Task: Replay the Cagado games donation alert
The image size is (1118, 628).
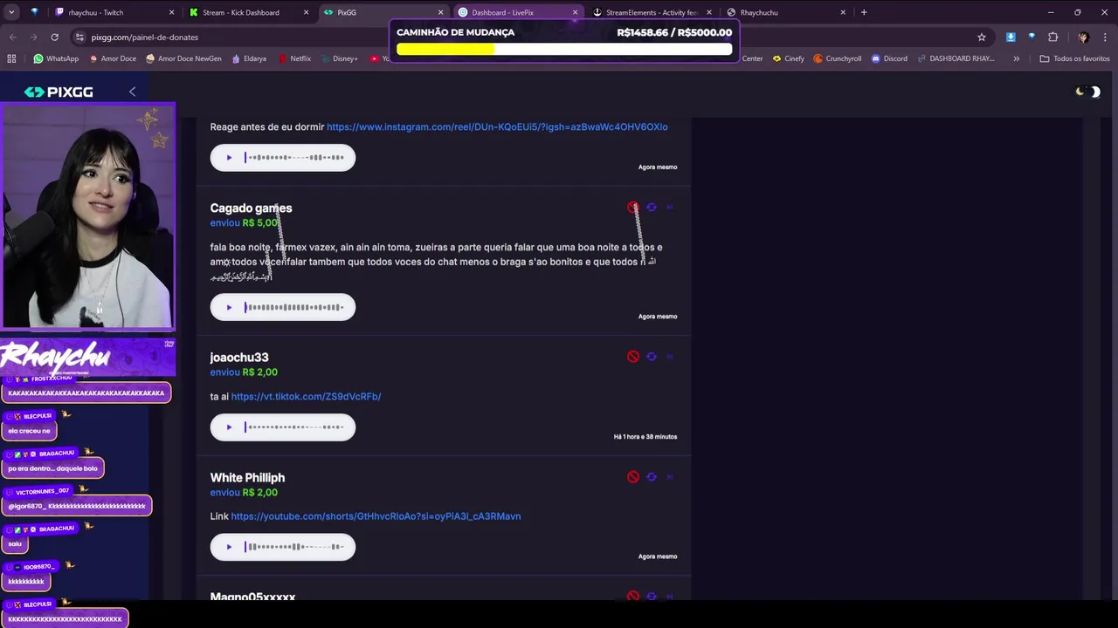Action: [x=652, y=208]
